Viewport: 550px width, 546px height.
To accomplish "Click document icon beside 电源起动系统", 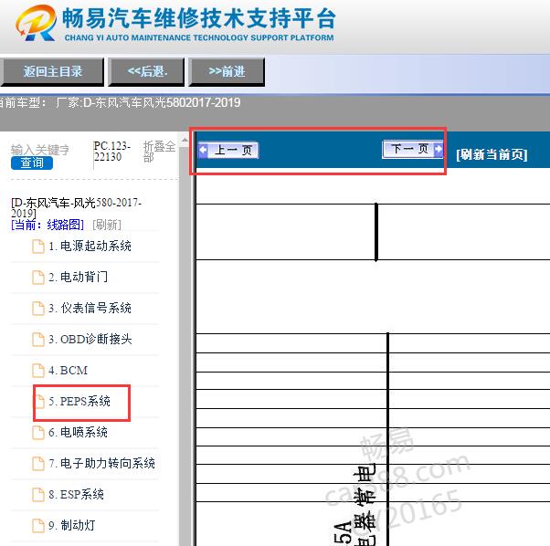I will pos(38,247).
